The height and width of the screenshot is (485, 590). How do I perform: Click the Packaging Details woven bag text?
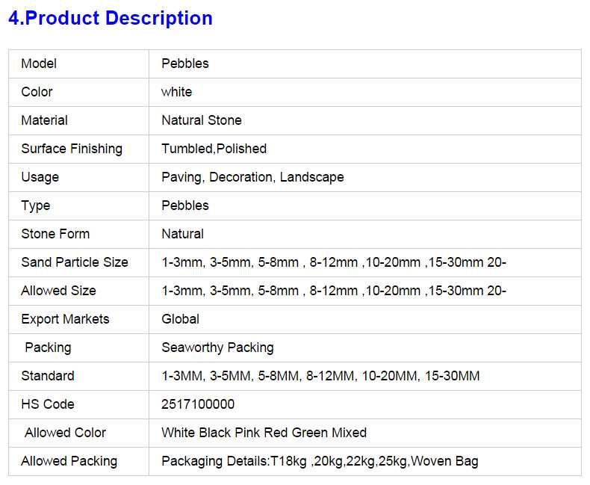click(320, 461)
